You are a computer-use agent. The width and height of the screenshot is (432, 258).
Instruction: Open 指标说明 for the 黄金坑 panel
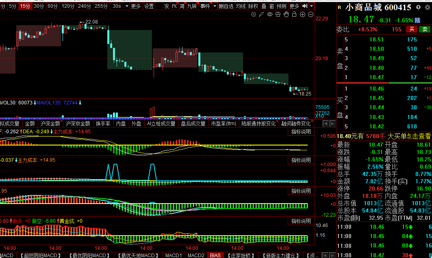301,221
